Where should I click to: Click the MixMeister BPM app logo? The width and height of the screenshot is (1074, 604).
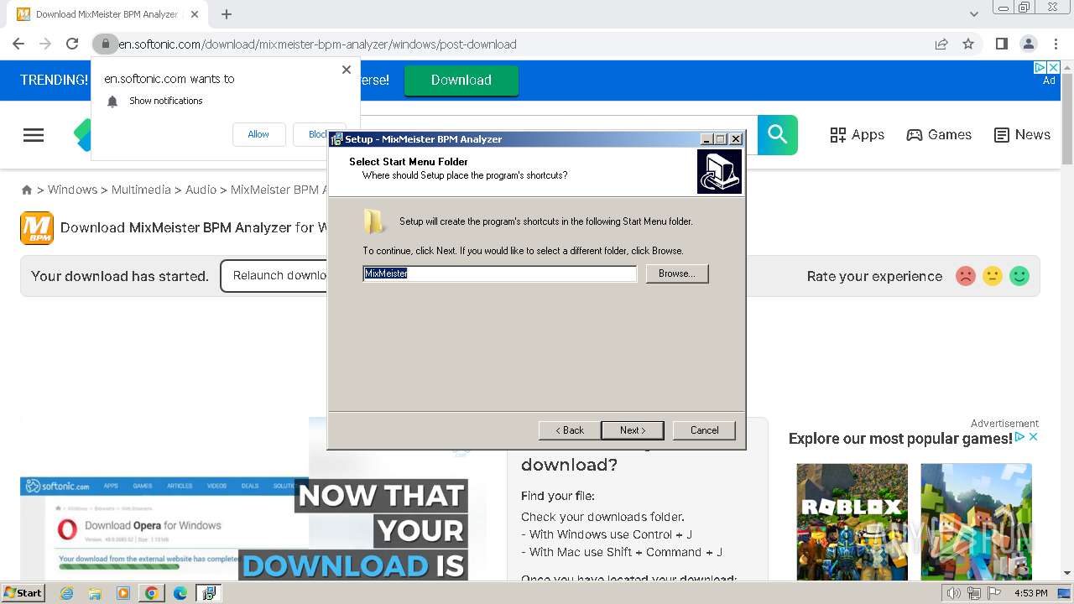click(37, 227)
